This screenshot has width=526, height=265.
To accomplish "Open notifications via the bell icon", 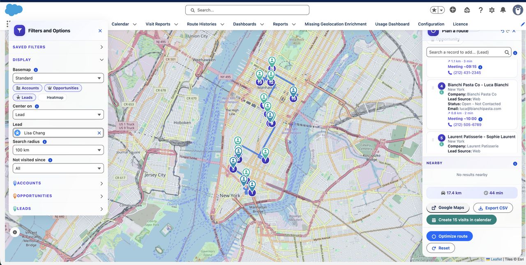I will click(503, 10).
